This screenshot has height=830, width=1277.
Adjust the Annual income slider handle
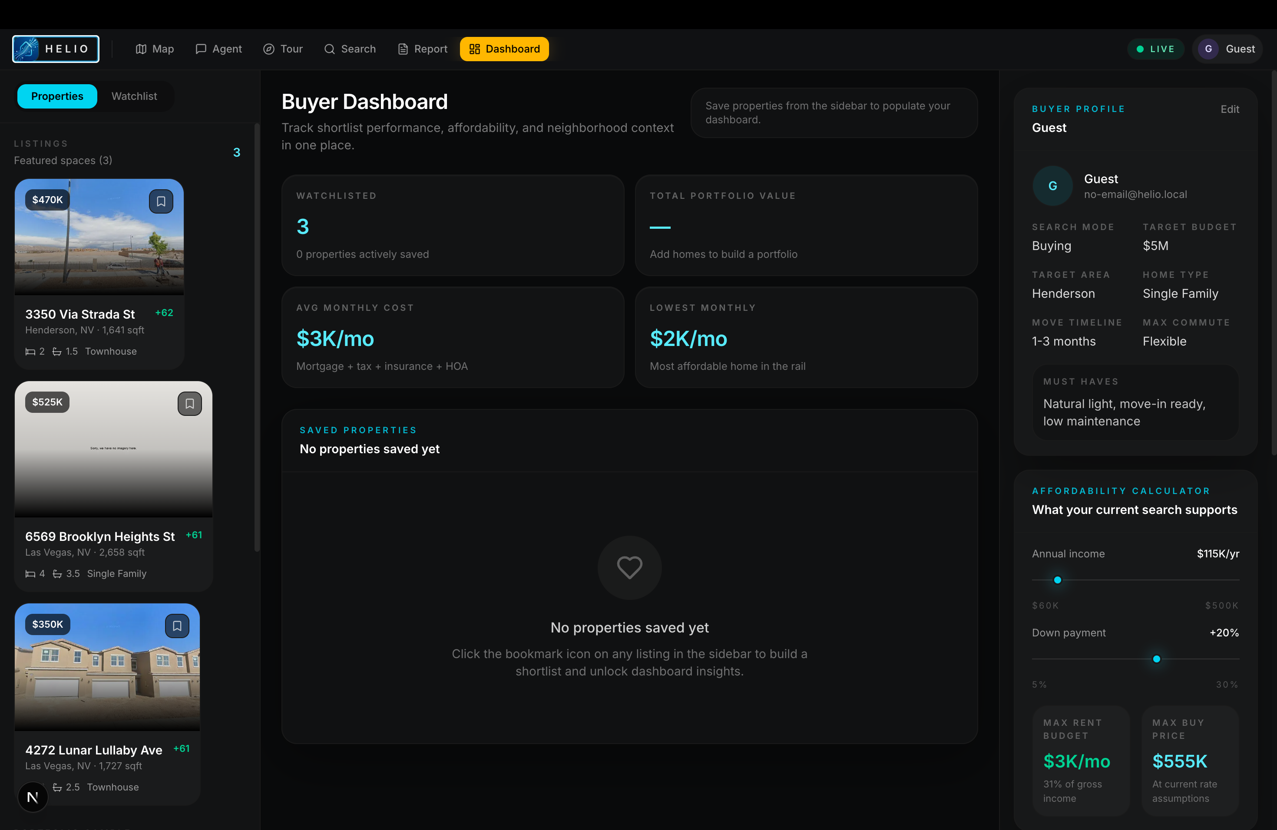click(1057, 580)
